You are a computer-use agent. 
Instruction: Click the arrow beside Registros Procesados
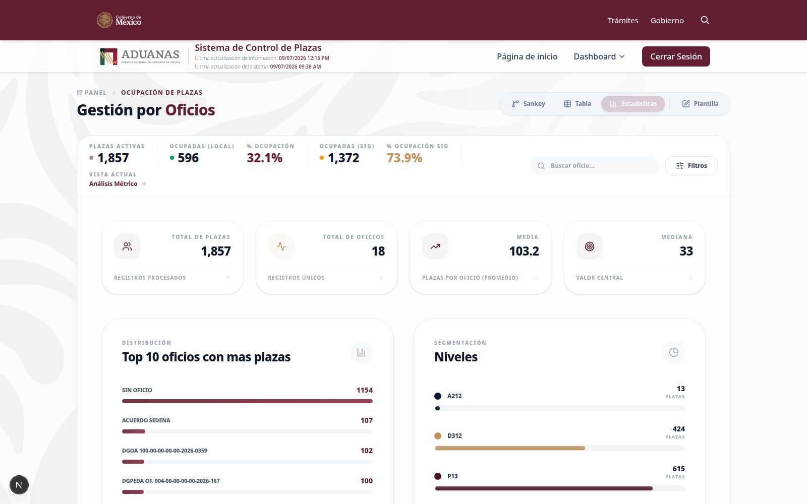[228, 278]
